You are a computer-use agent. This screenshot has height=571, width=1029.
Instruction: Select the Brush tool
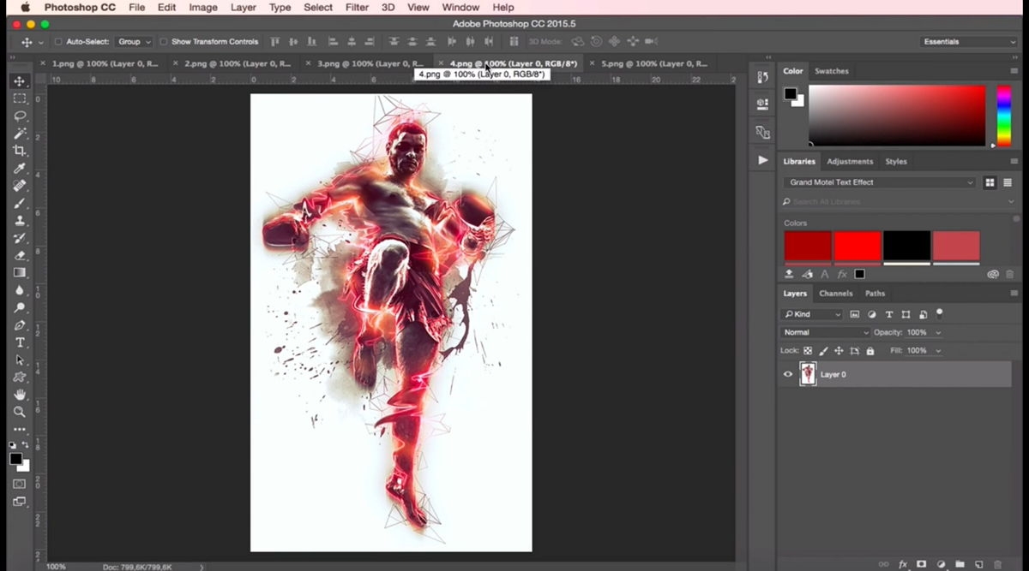(19, 203)
